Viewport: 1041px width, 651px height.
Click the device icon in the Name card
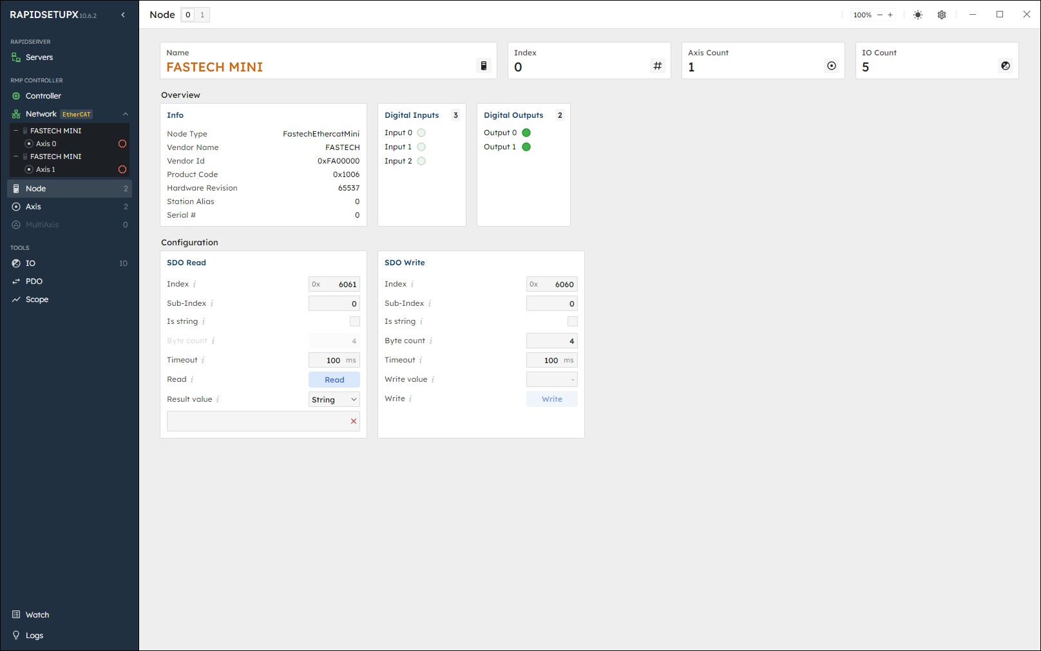click(484, 66)
